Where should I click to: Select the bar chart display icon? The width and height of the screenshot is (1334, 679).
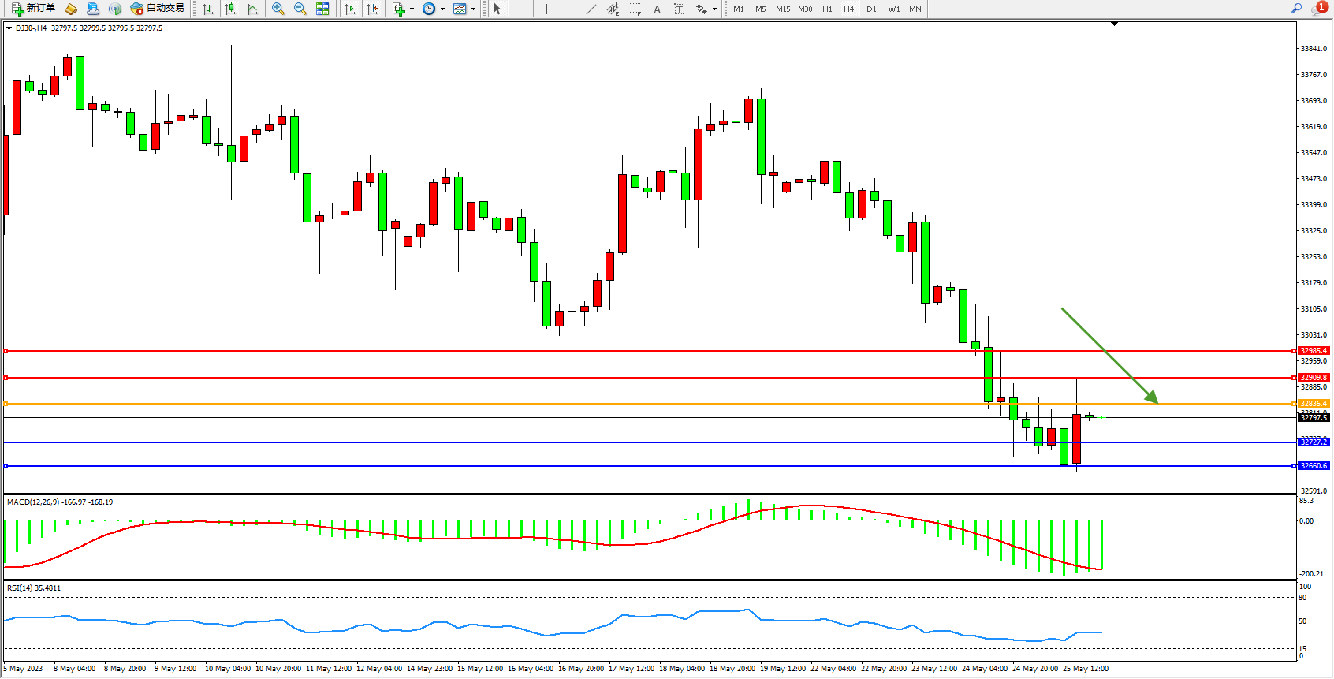[208, 9]
